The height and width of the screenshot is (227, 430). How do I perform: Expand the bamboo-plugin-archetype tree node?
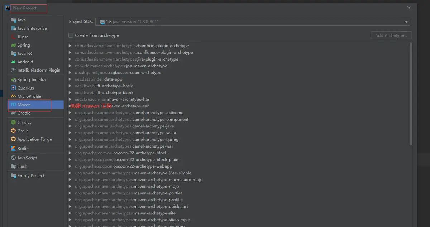coord(70,46)
